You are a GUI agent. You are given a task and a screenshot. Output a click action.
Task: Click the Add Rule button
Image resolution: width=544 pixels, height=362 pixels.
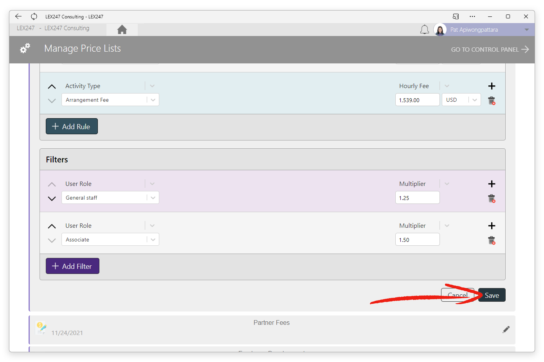tap(72, 126)
